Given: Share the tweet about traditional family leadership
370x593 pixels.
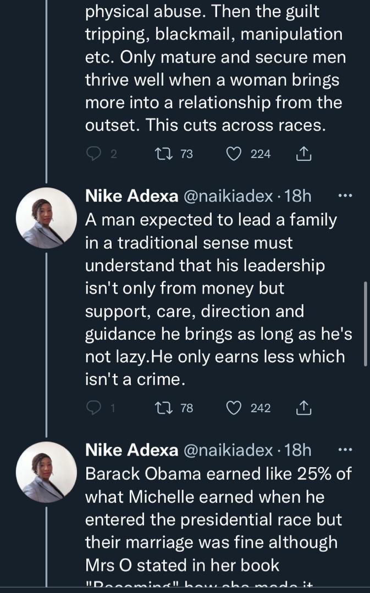Looking at the screenshot, I should click(303, 408).
